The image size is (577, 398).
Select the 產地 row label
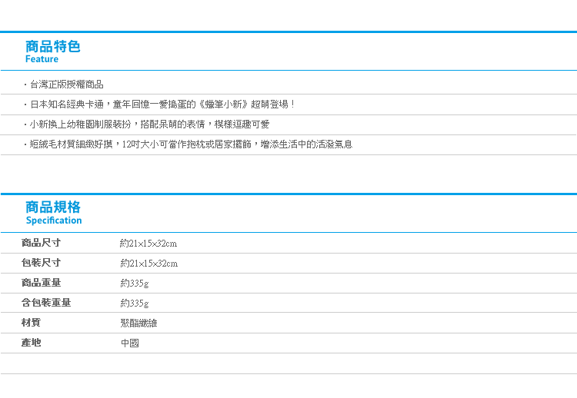tap(31, 343)
